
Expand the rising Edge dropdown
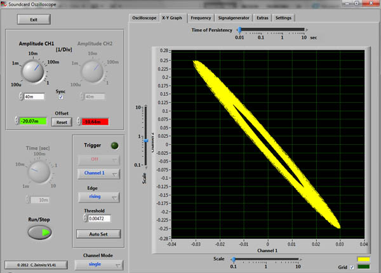[97, 197]
